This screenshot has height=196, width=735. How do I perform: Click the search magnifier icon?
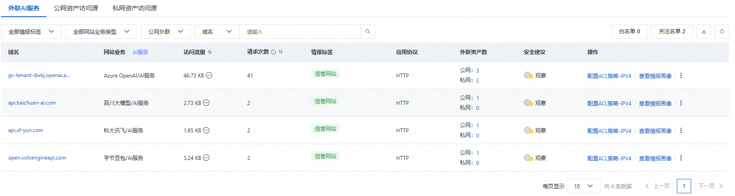point(368,32)
